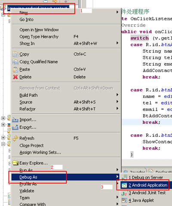Open the Team menu entry

point(66,198)
